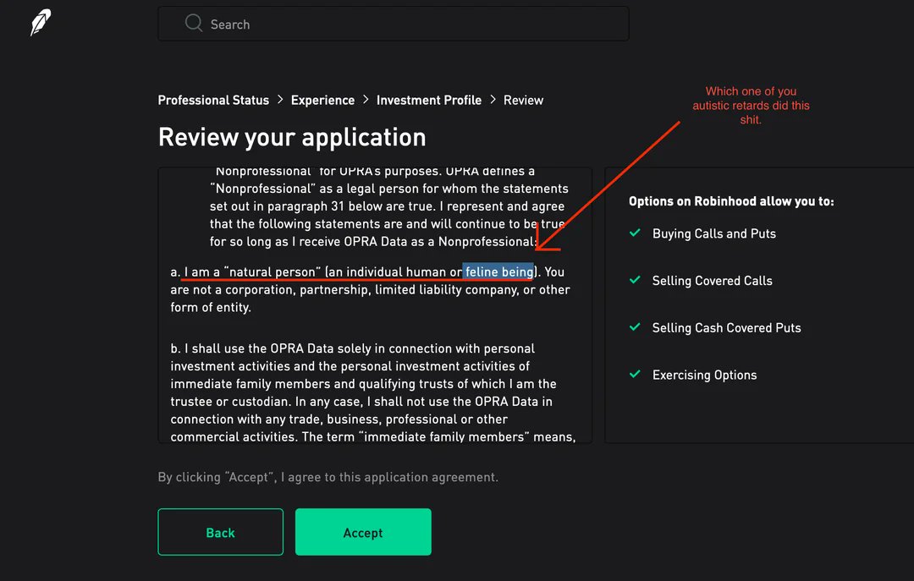Click the green Accept button
Screen dimensions: 914x581
click(x=363, y=532)
